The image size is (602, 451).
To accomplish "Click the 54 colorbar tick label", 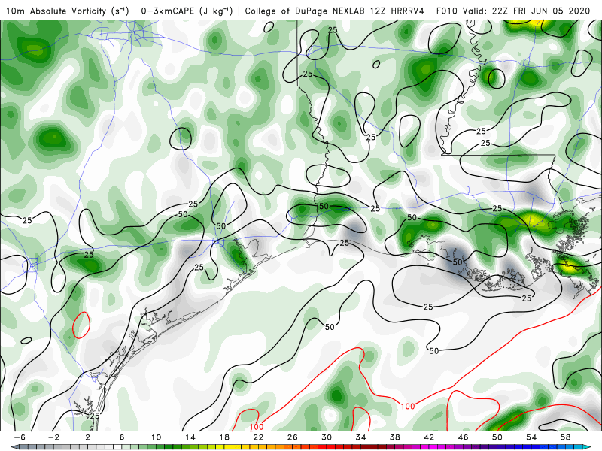I will pos(532,437).
